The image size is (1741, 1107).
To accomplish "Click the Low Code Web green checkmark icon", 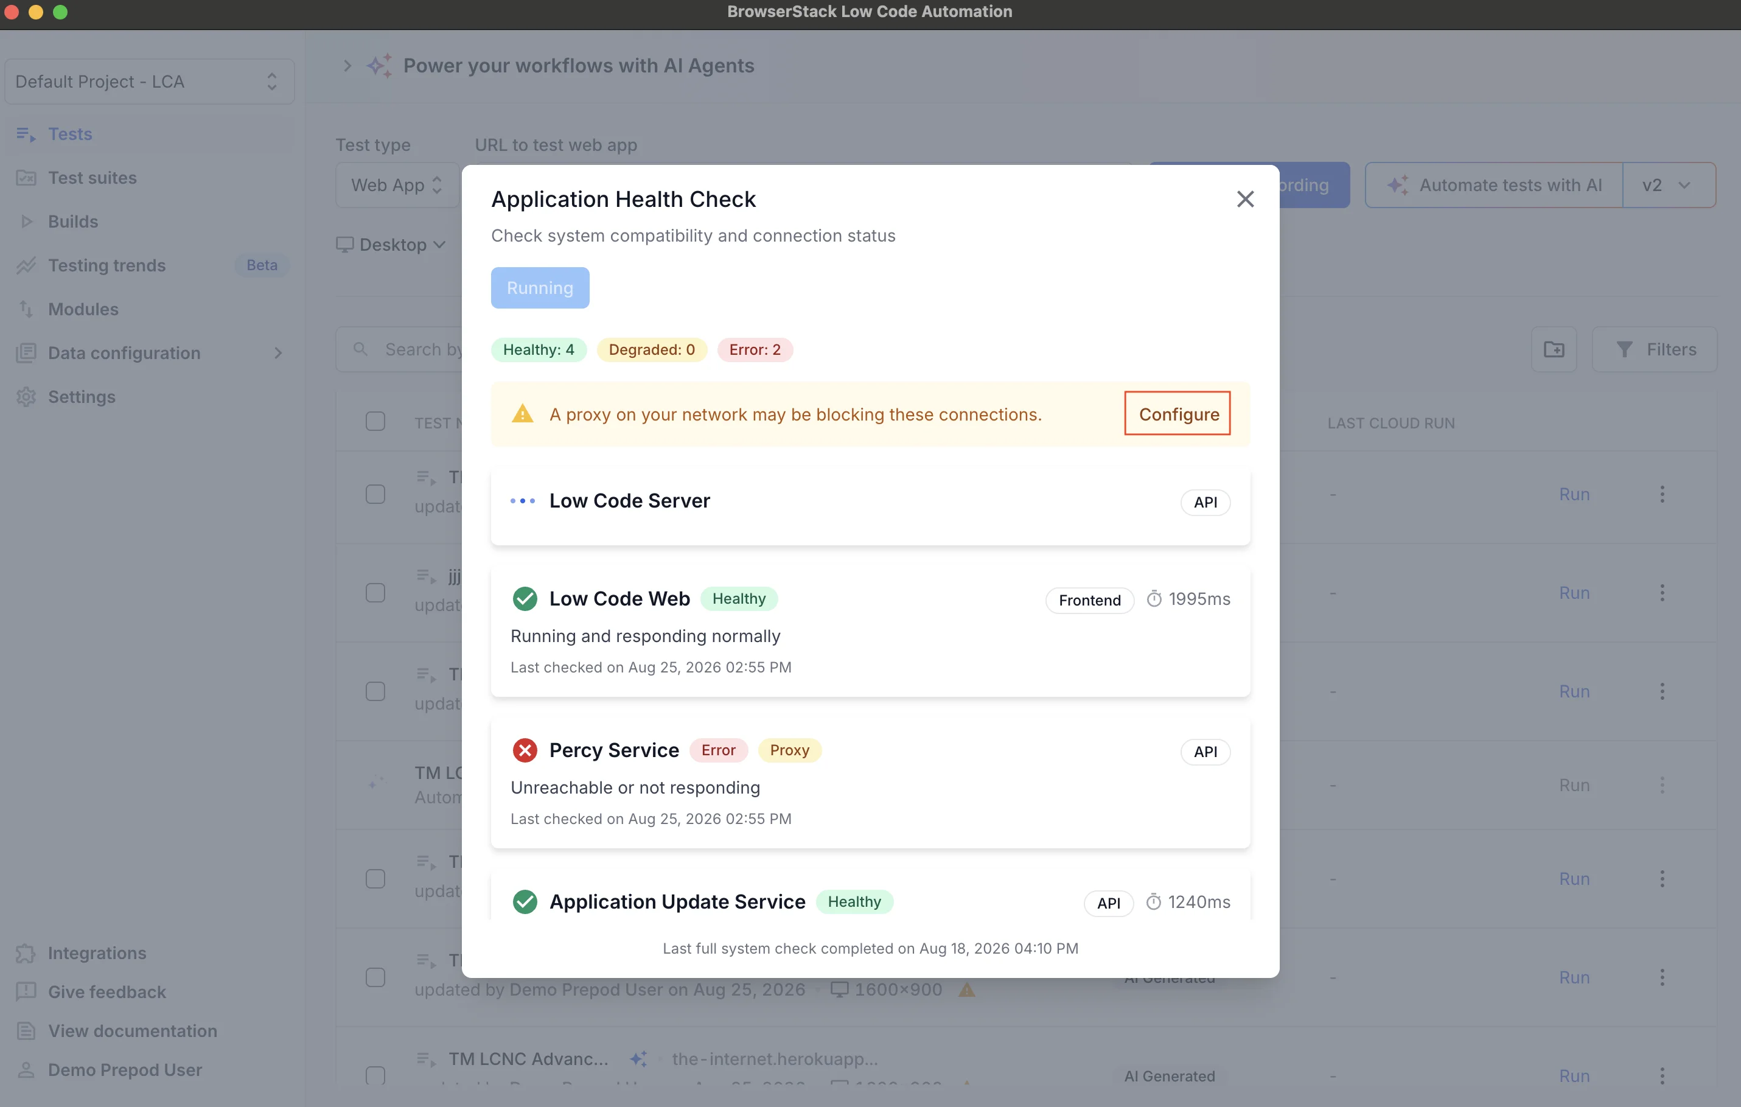I will pyautogui.click(x=525, y=599).
